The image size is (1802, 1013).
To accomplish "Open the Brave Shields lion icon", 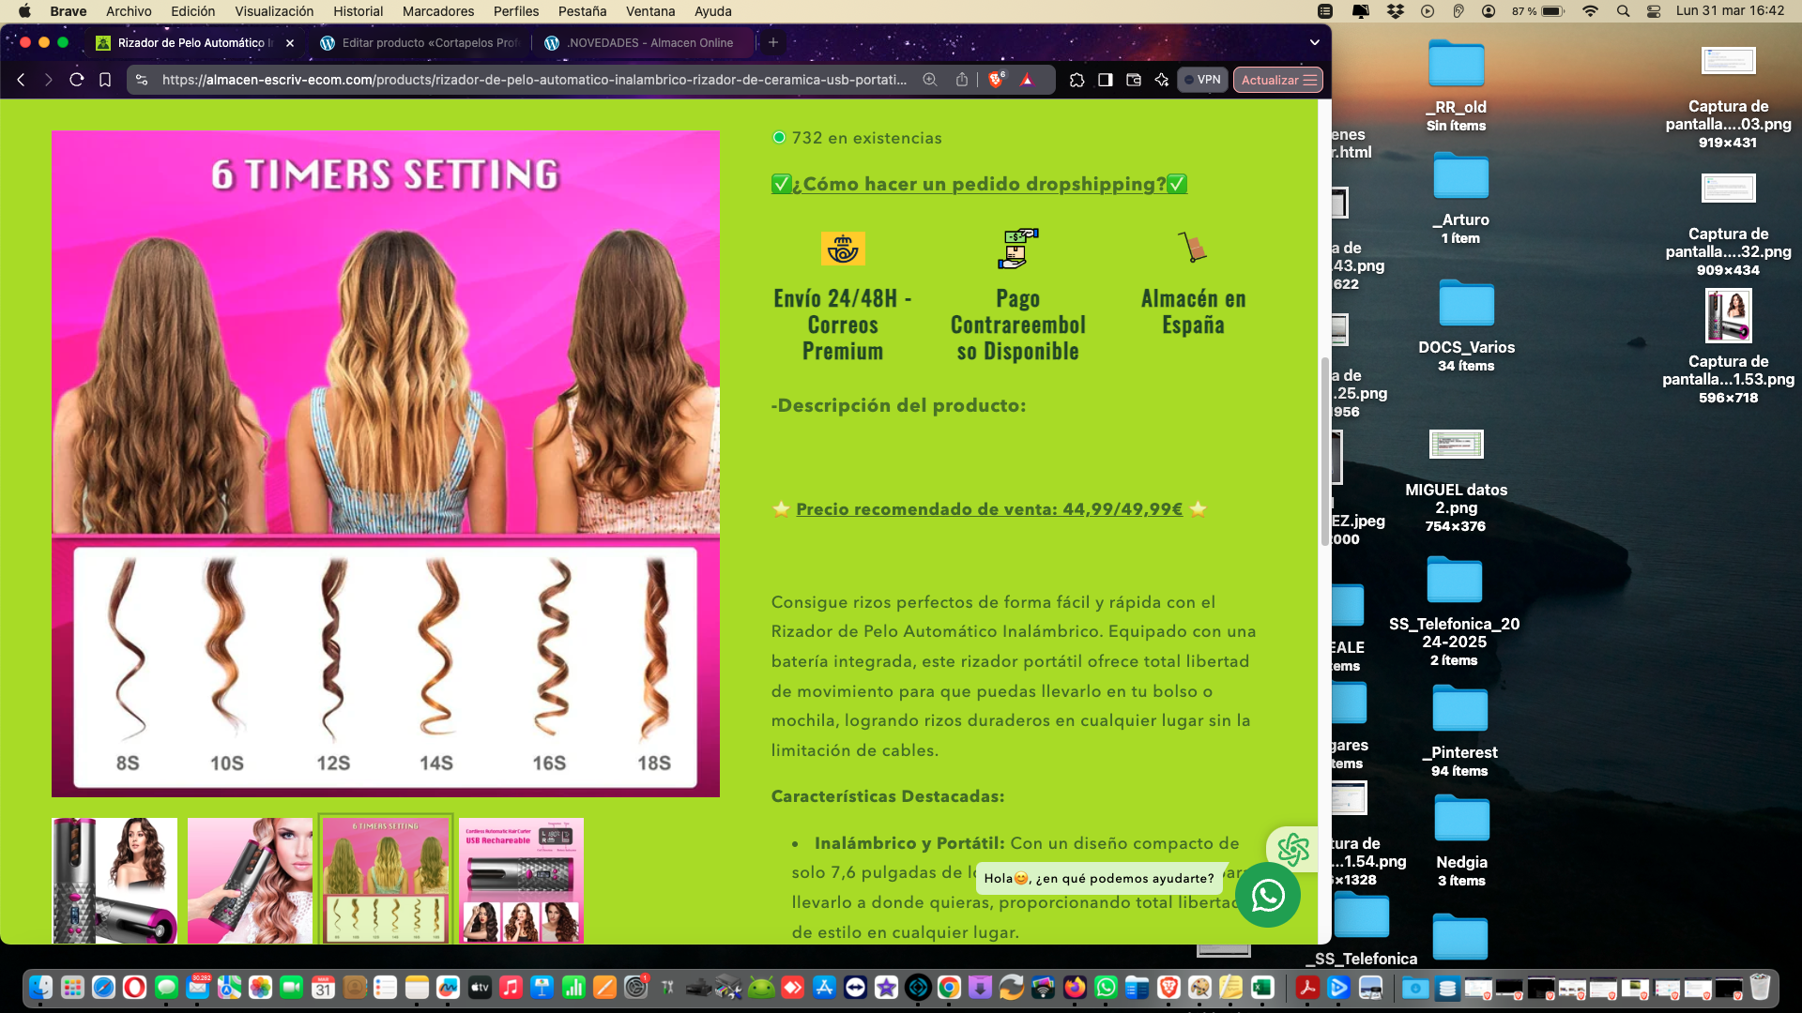I will click(x=996, y=80).
